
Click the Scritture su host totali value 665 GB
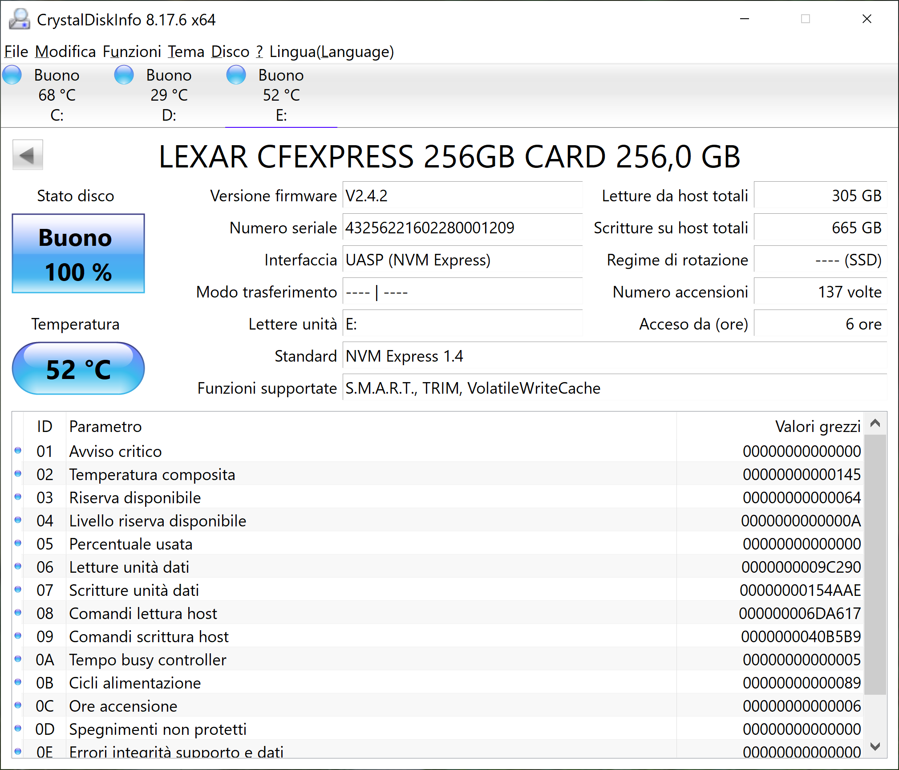(820, 228)
